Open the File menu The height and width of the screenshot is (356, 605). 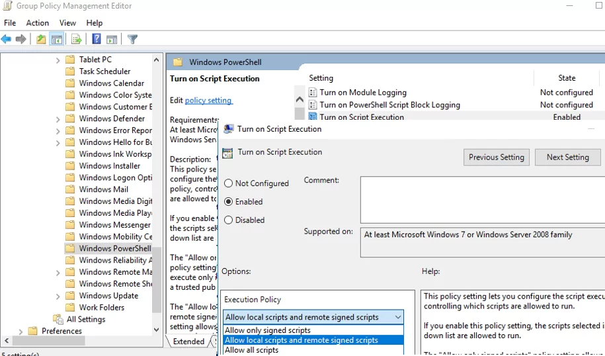point(10,23)
